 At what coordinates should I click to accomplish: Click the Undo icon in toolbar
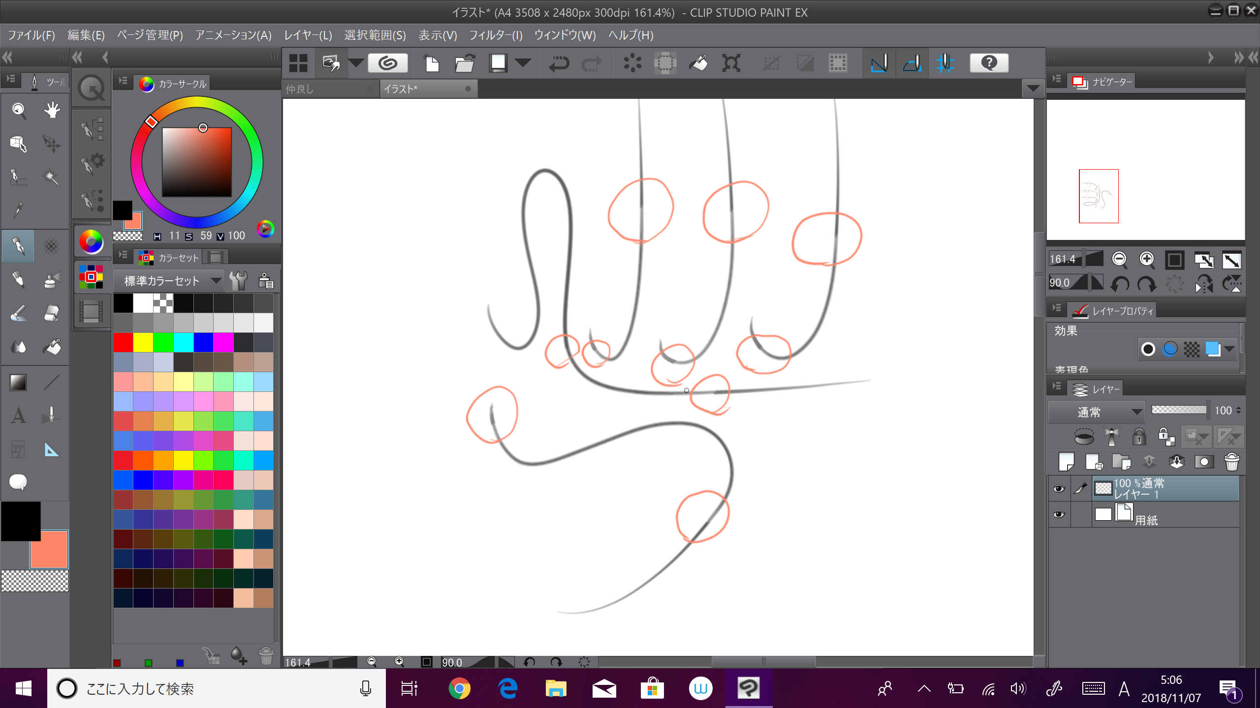coord(559,63)
